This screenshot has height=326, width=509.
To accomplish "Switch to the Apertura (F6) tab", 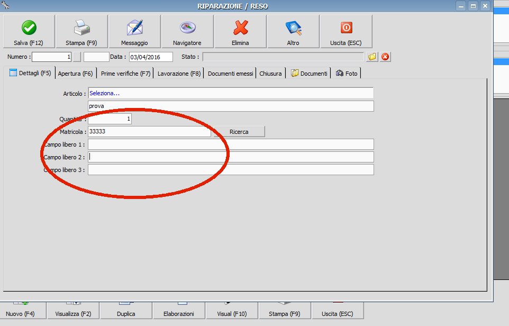I will pos(75,74).
